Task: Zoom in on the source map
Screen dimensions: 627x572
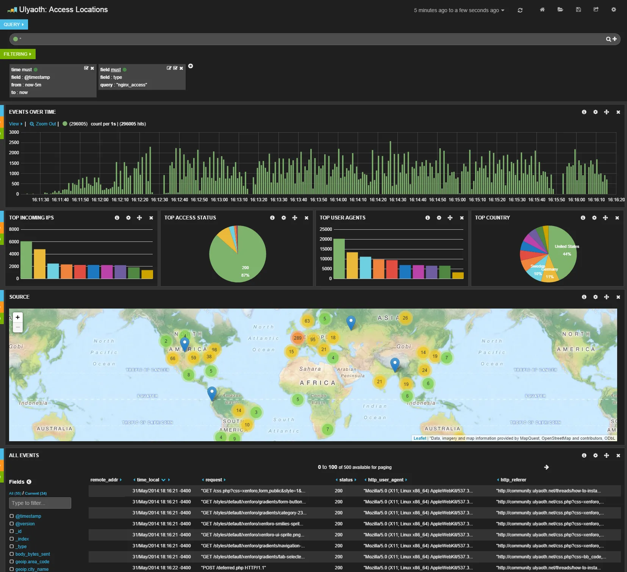Action: [x=17, y=318]
